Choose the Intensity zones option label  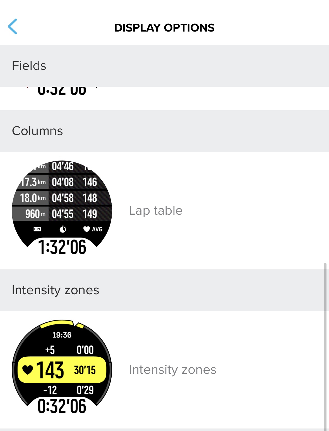pyautogui.click(x=172, y=370)
